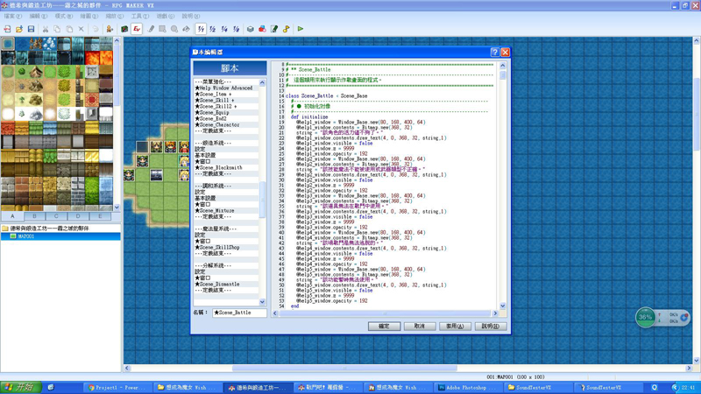Select ★Scene_Equip in script list

[x=226, y=113]
